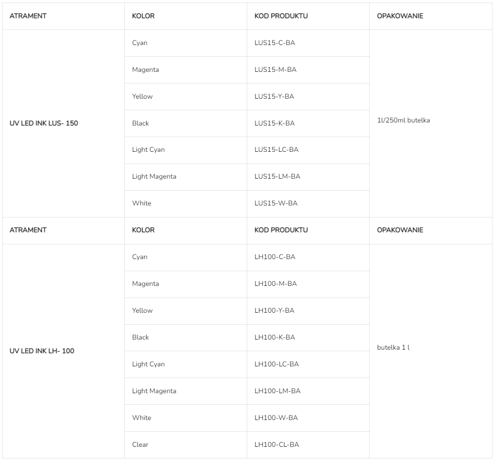Select the LUS15-M-BA product code cell
The width and height of the screenshot is (495, 462).
(276, 70)
